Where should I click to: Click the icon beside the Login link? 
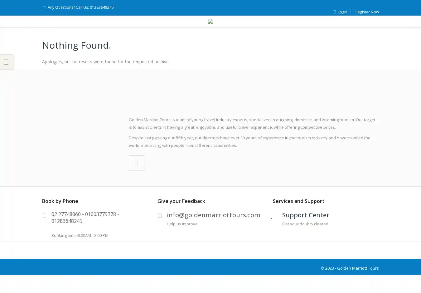coord(334,12)
